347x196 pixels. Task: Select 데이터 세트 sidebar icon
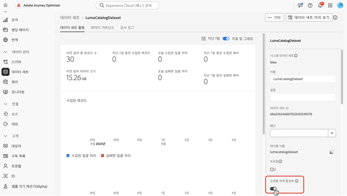6,72
